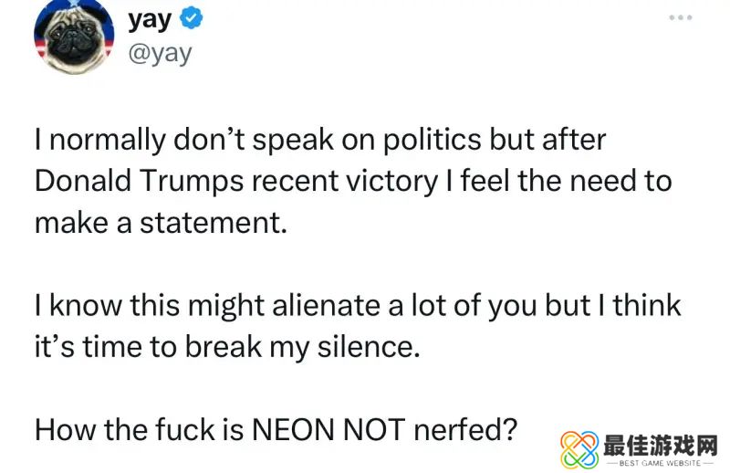
Task: Click the line starting "I normally don't speak"
Action: (319, 141)
